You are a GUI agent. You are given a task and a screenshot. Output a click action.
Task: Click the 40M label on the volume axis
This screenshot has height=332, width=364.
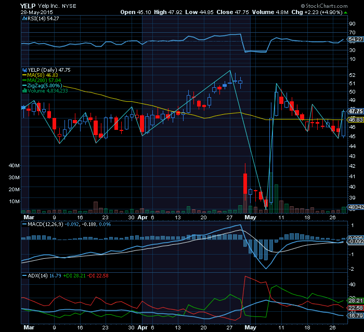coord(14,165)
